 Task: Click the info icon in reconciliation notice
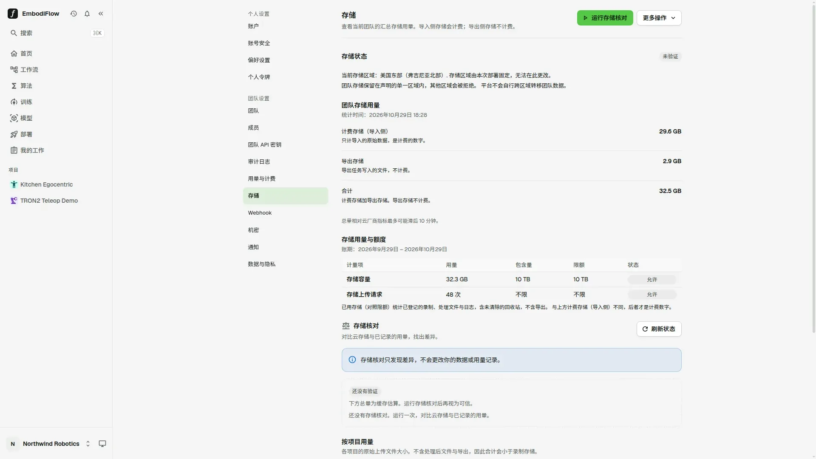[x=352, y=360]
